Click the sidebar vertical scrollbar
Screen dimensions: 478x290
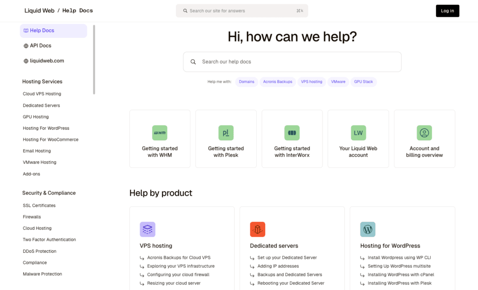coord(94,60)
